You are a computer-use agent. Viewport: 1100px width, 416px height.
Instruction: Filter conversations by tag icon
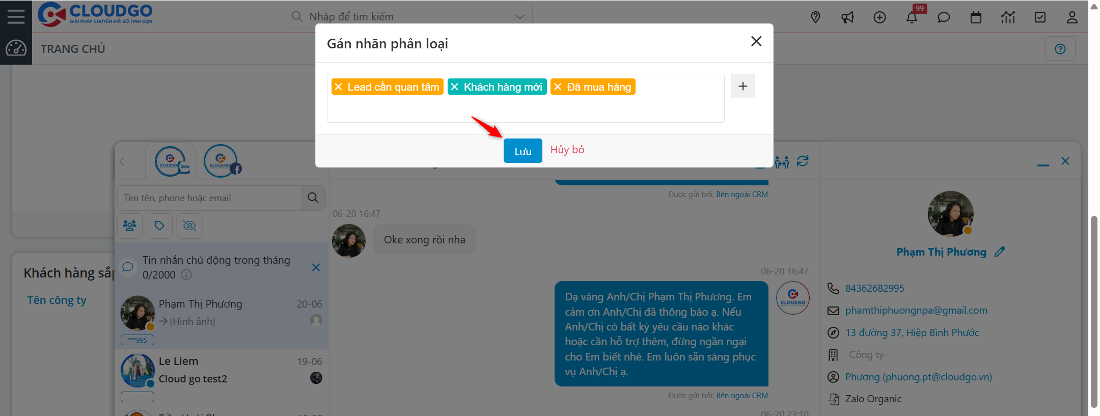[x=159, y=226]
